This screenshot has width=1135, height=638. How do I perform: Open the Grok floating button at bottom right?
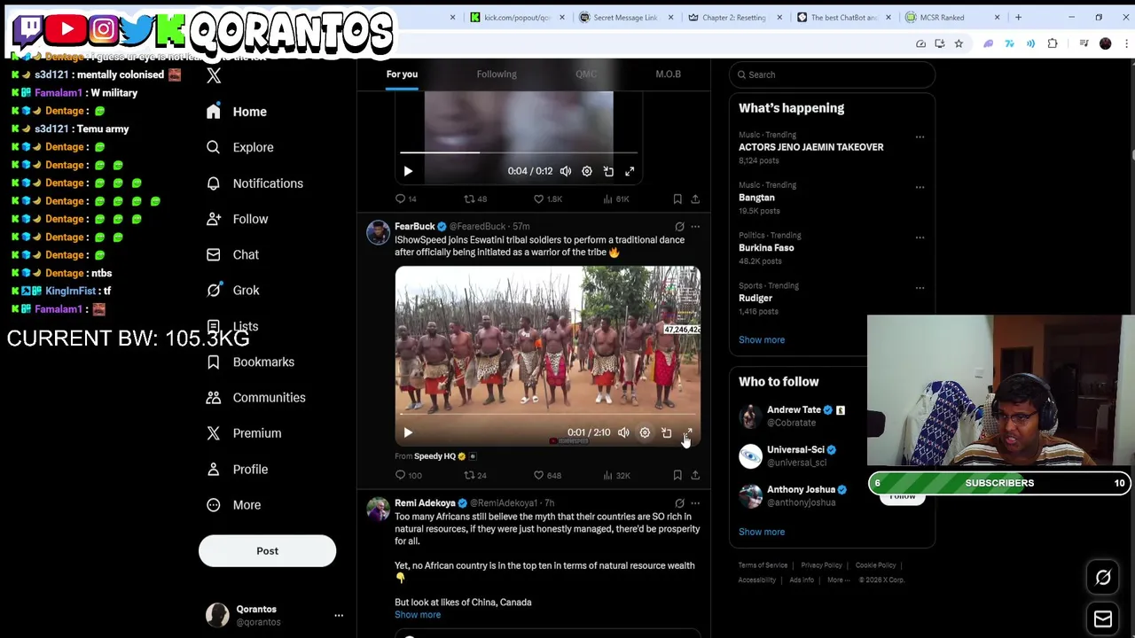pyautogui.click(x=1103, y=578)
